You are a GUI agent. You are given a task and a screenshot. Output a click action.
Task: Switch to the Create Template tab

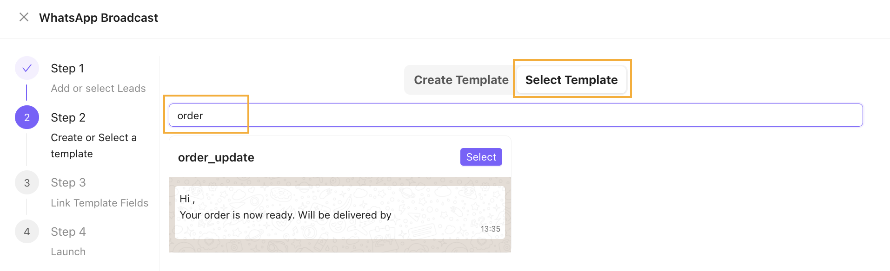pos(461,80)
